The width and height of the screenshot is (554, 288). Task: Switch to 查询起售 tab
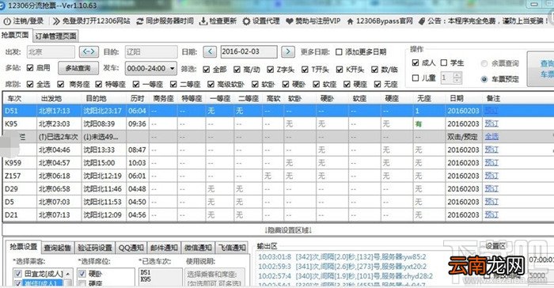tap(58, 248)
